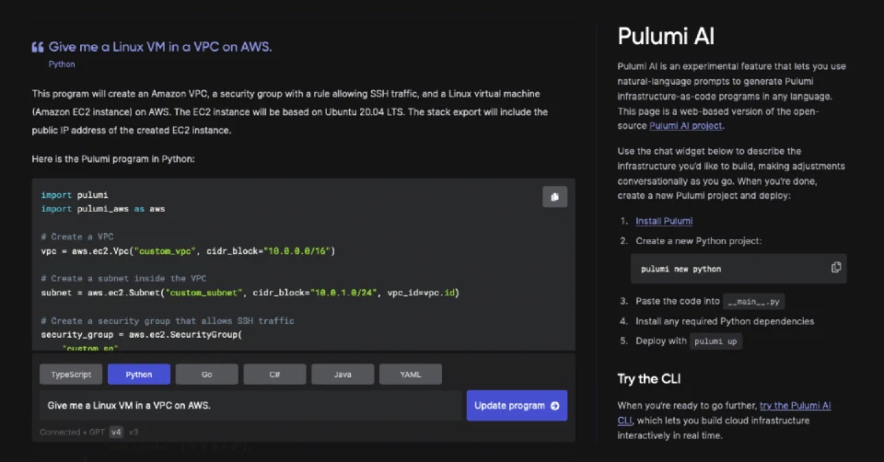Click the quote mark icon beside the prompt heading

point(38,47)
